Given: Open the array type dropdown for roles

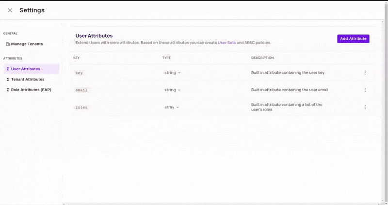Looking at the screenshot, I should pos(172,107).
